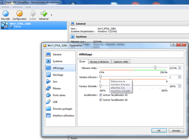The height and width of the screenshot is (140, 189).
Task: Open Dossiers partagés settings category
Action: click(60, 109)
